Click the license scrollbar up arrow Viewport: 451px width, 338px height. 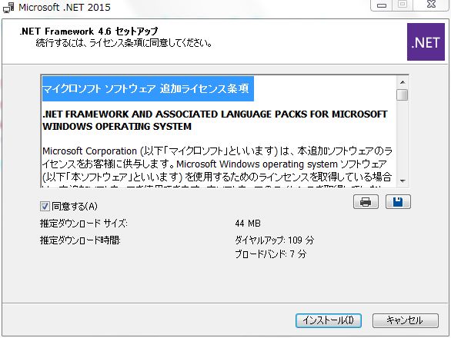click(x=403, y=82)
